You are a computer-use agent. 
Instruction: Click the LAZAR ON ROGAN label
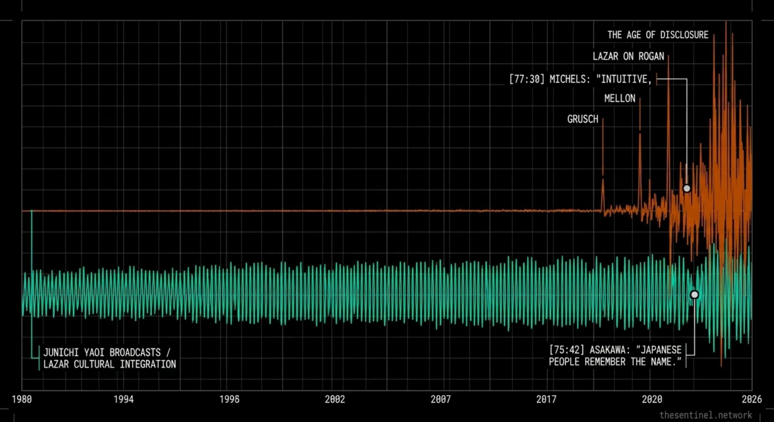[628, 56]
